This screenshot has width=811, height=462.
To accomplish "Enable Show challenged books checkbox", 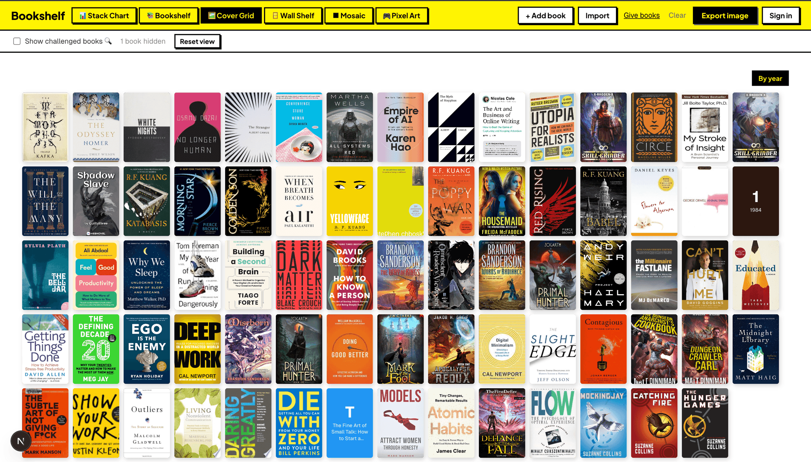I will [x=17, y=41].
